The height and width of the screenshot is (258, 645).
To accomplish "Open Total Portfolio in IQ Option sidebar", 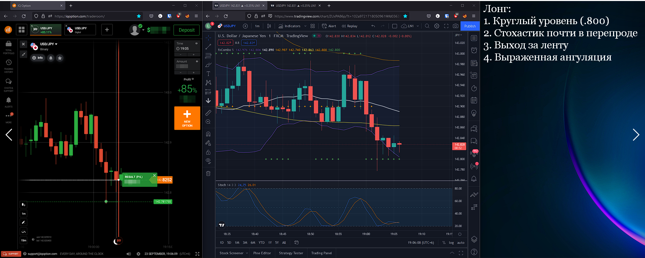I will pyautogui.click(x=9, y=47).
